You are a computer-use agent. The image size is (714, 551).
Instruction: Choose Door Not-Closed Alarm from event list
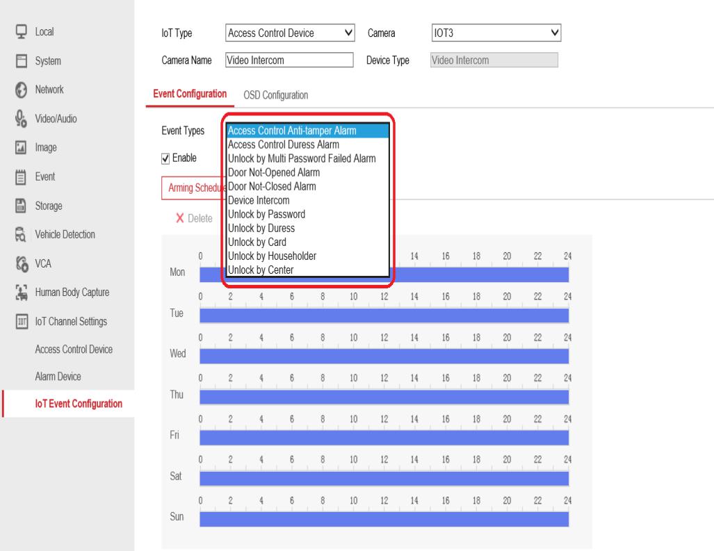(272, 187)
